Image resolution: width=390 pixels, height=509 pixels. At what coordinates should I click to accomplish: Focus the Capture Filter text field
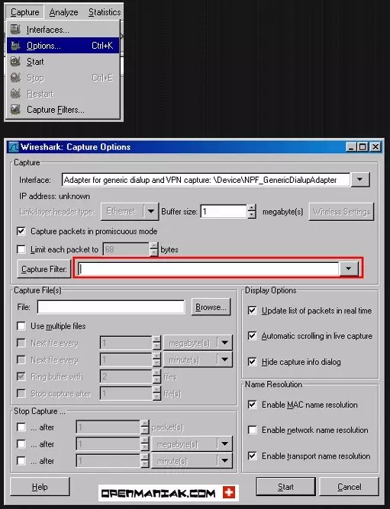[x=208, y=268]
